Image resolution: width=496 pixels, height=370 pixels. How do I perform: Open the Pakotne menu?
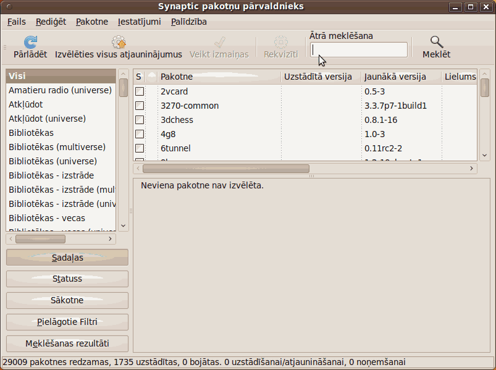pyautogui.click(x=92, y=22)
